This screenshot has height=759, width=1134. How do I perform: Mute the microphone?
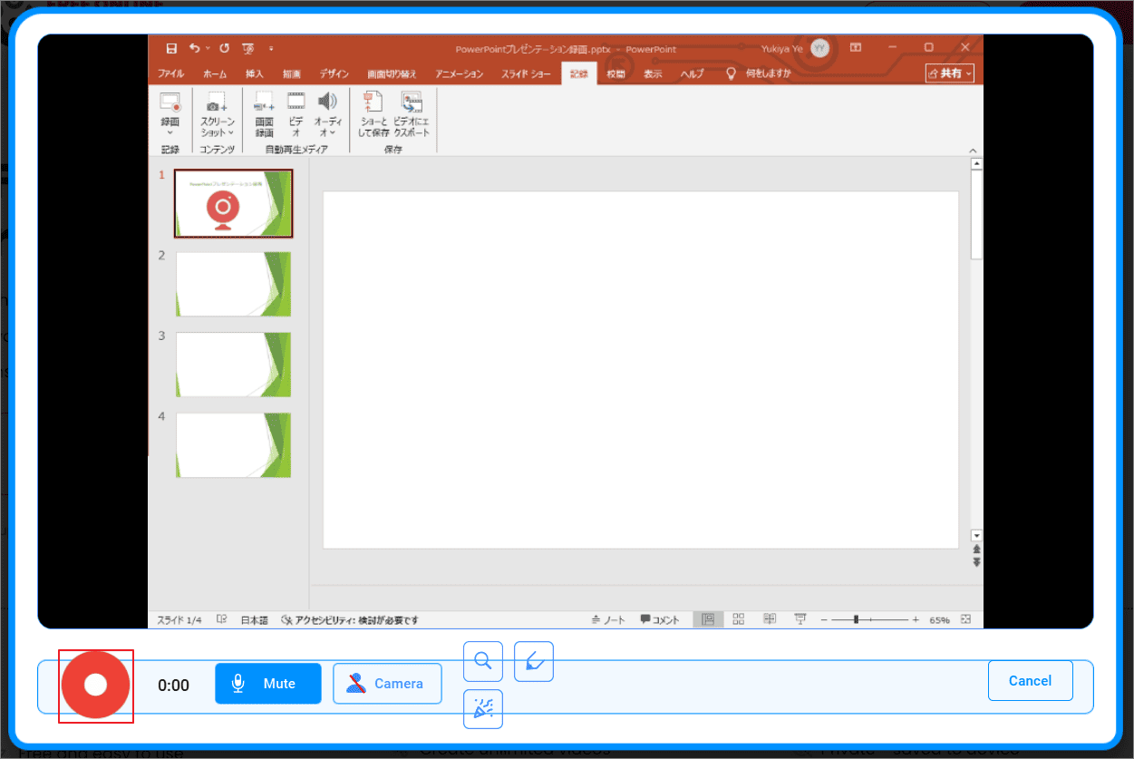(x=267, y=684)
